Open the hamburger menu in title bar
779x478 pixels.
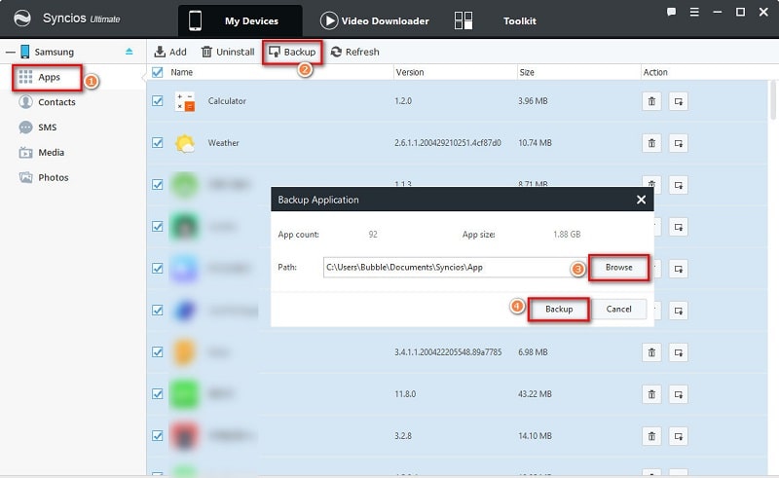[694, 12]
